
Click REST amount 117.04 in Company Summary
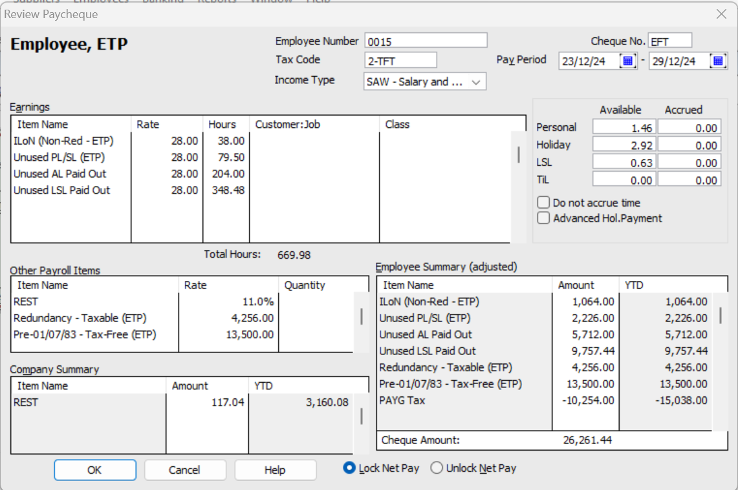point(228,403)
